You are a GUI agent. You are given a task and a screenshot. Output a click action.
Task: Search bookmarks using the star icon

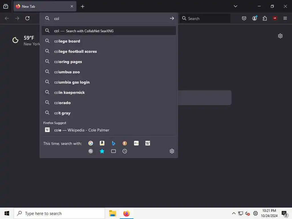(102, 151)
